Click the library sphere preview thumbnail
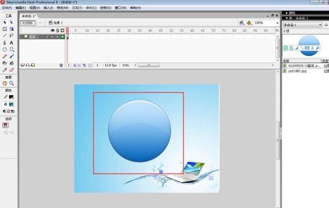The image size is (329, 208). pos(309,46)
